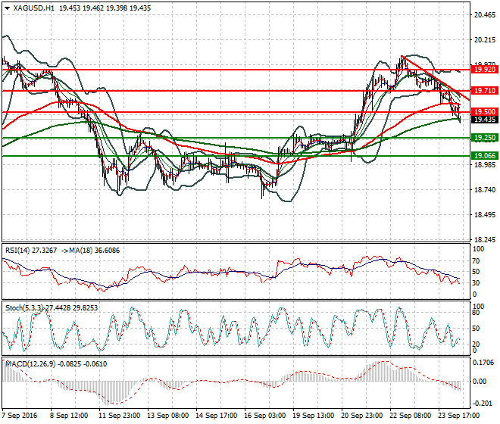This screenshot has height=424, width=500.
Task: Select the red 19.500 price level label
Action: (x=485, y=111)
